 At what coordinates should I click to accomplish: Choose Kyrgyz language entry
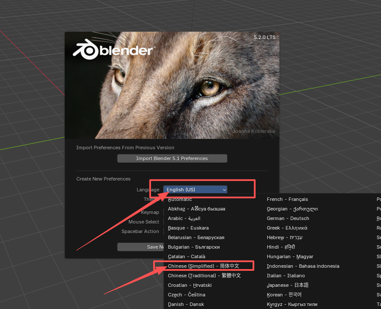[x=292, y=304]
